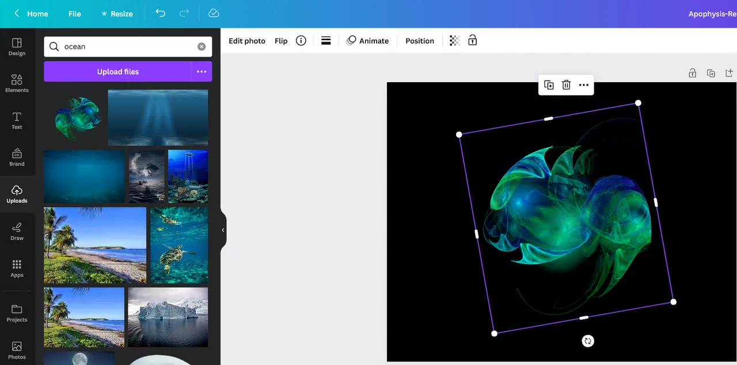Select the sea turtle photo
This screenshot has width=737, height=365.
(179, 245)
